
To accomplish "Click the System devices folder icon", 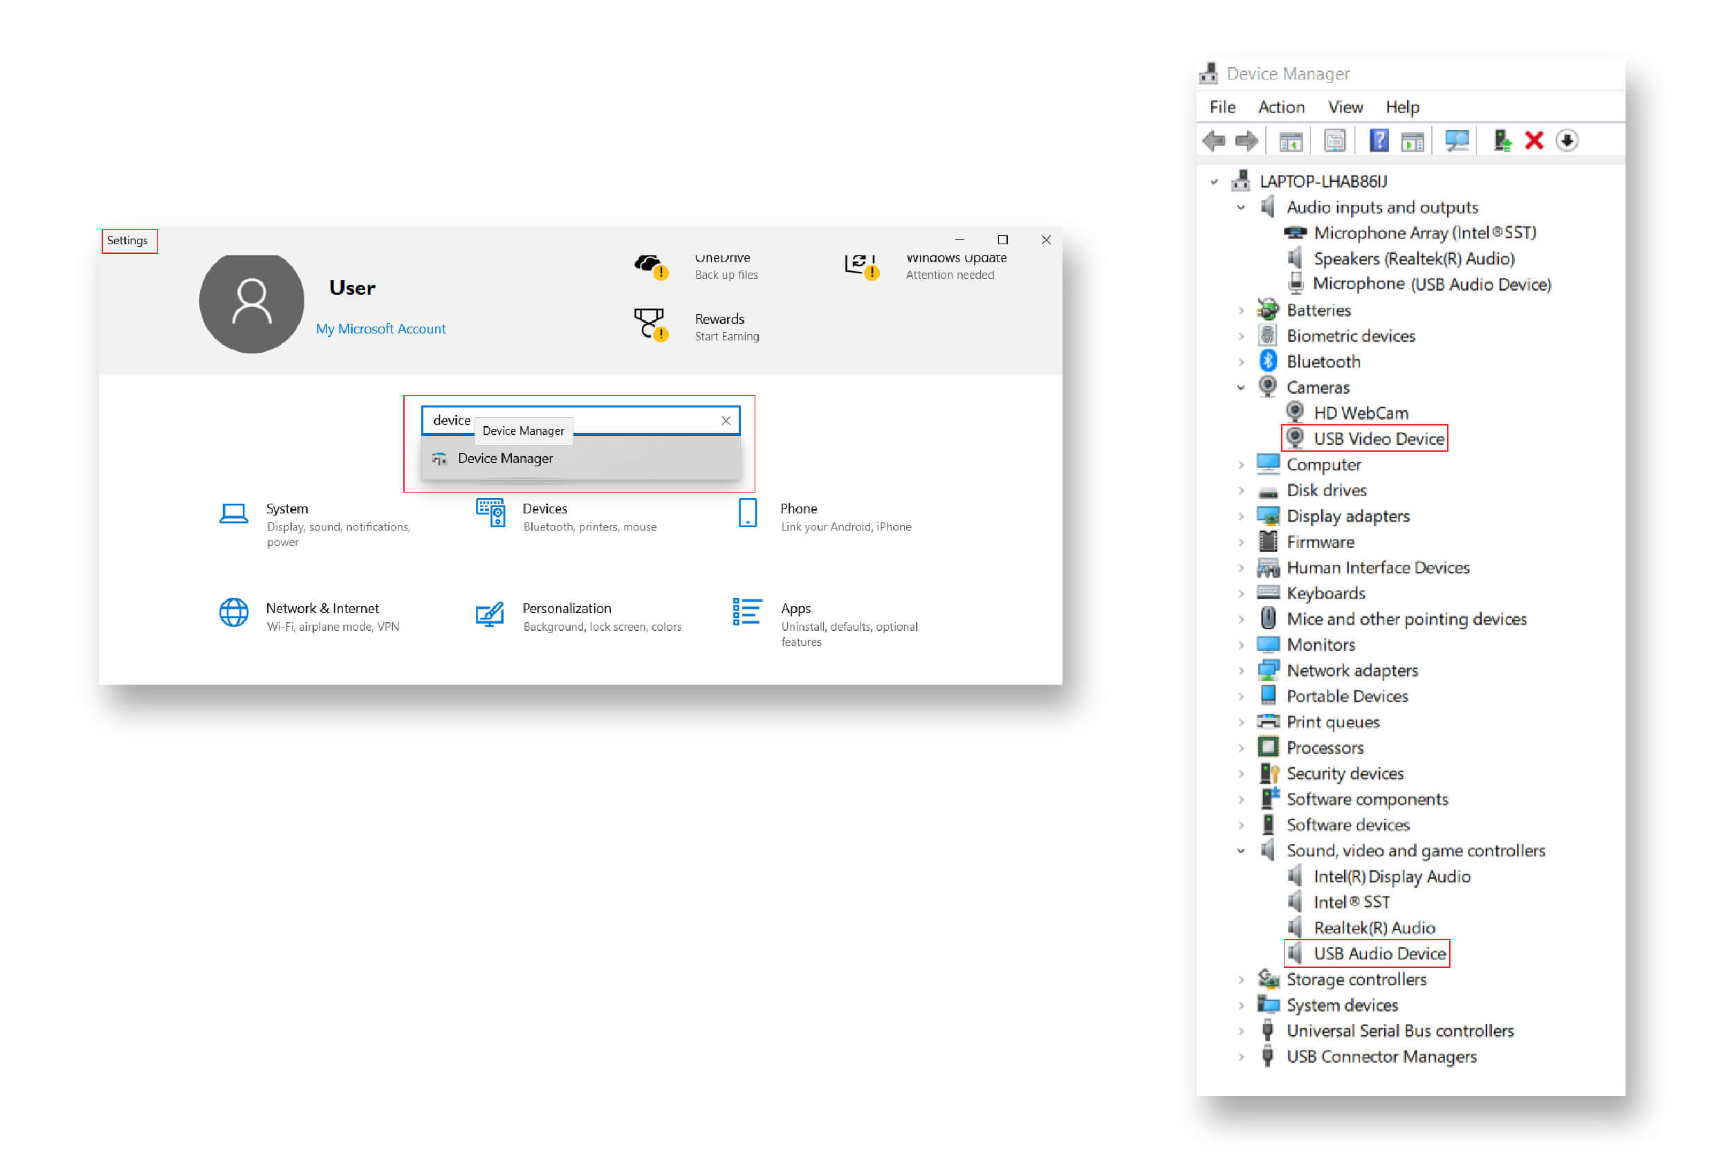I will [1268, 1005].
